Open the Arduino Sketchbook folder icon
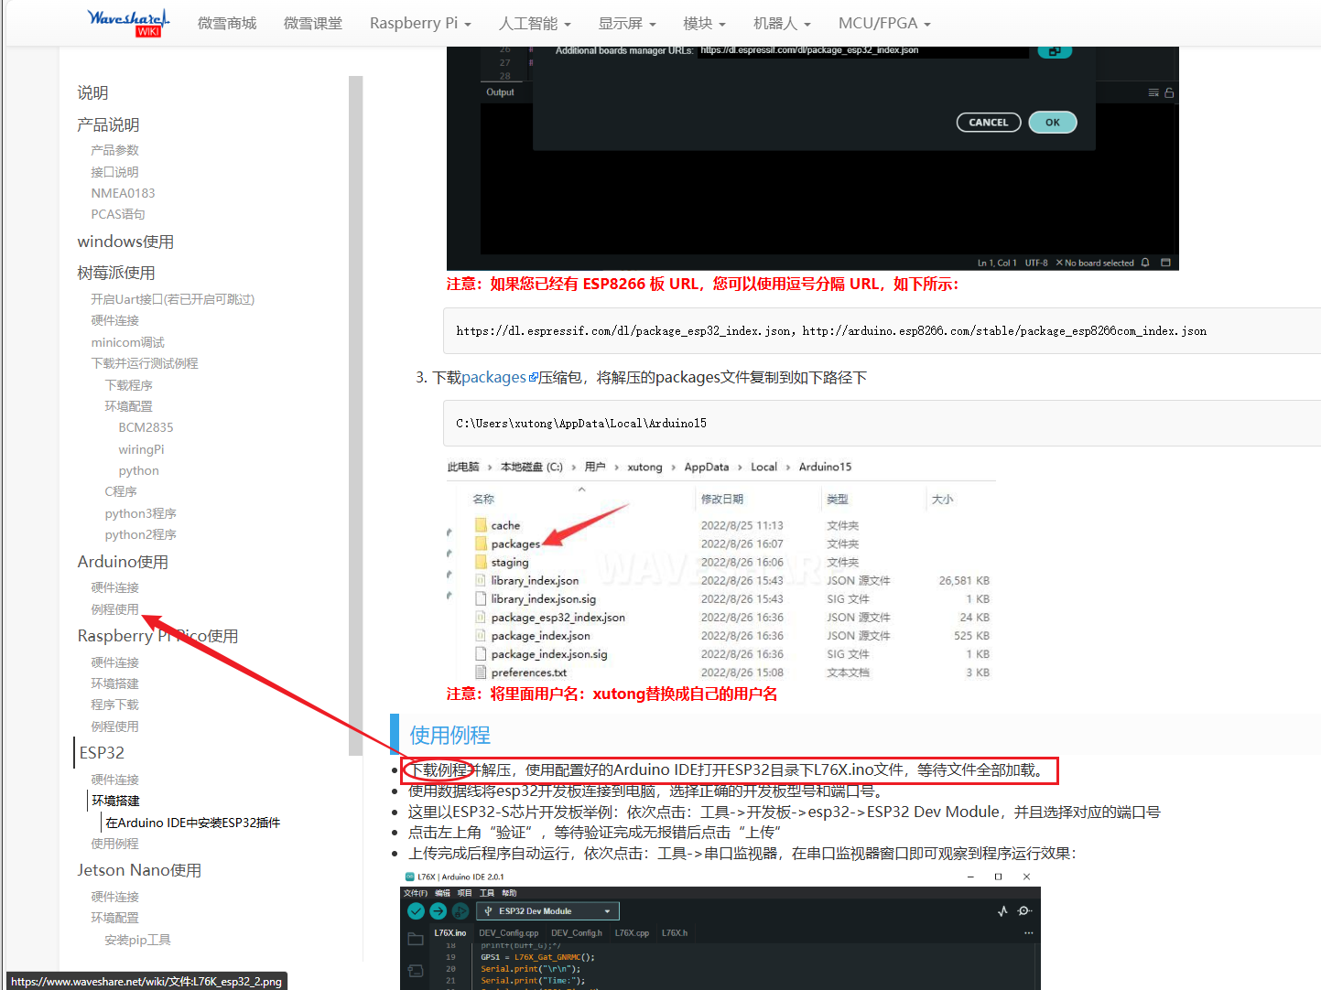Screen dimensions: 1321x990 (415, 939)
